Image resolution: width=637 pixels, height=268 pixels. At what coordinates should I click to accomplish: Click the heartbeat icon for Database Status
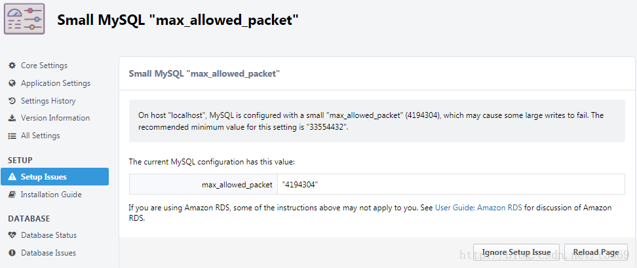[12, 235]
